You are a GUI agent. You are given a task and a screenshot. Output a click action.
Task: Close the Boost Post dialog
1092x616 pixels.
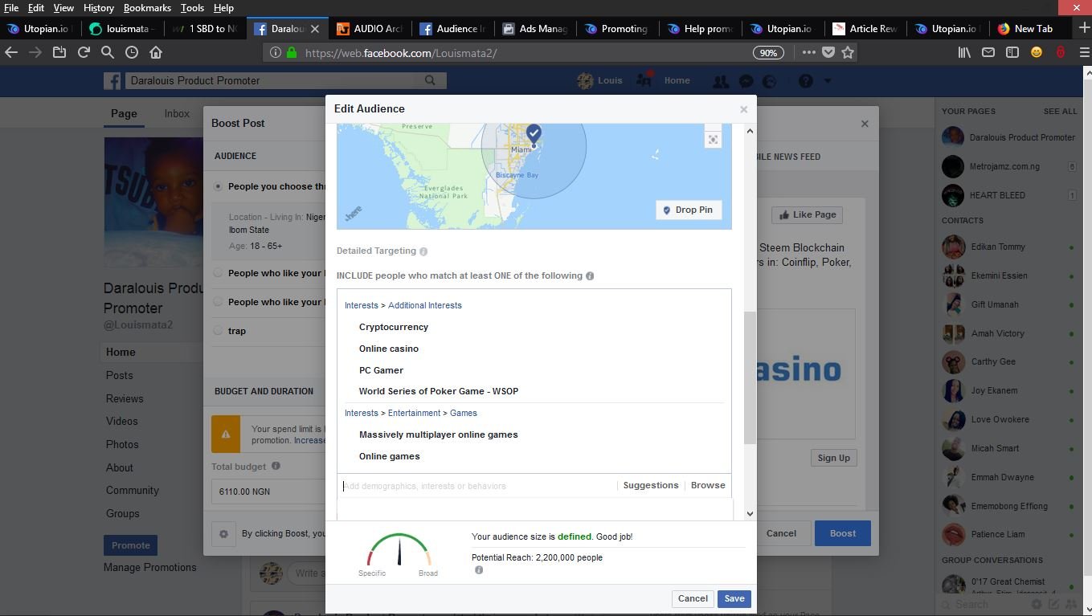(865, 124)
